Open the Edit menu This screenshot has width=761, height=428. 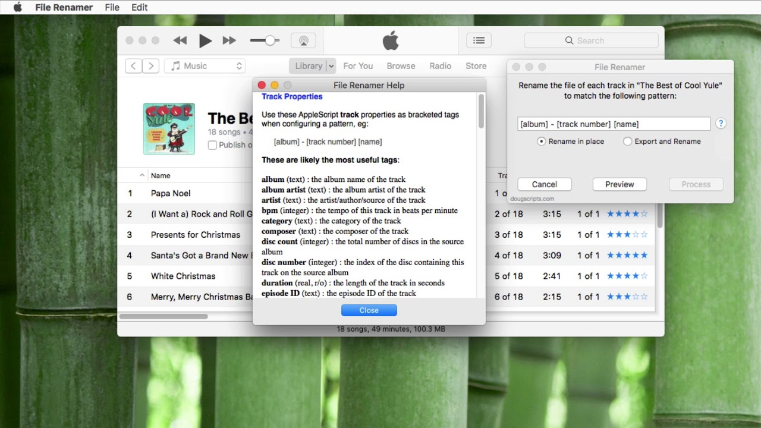(140, 7)
